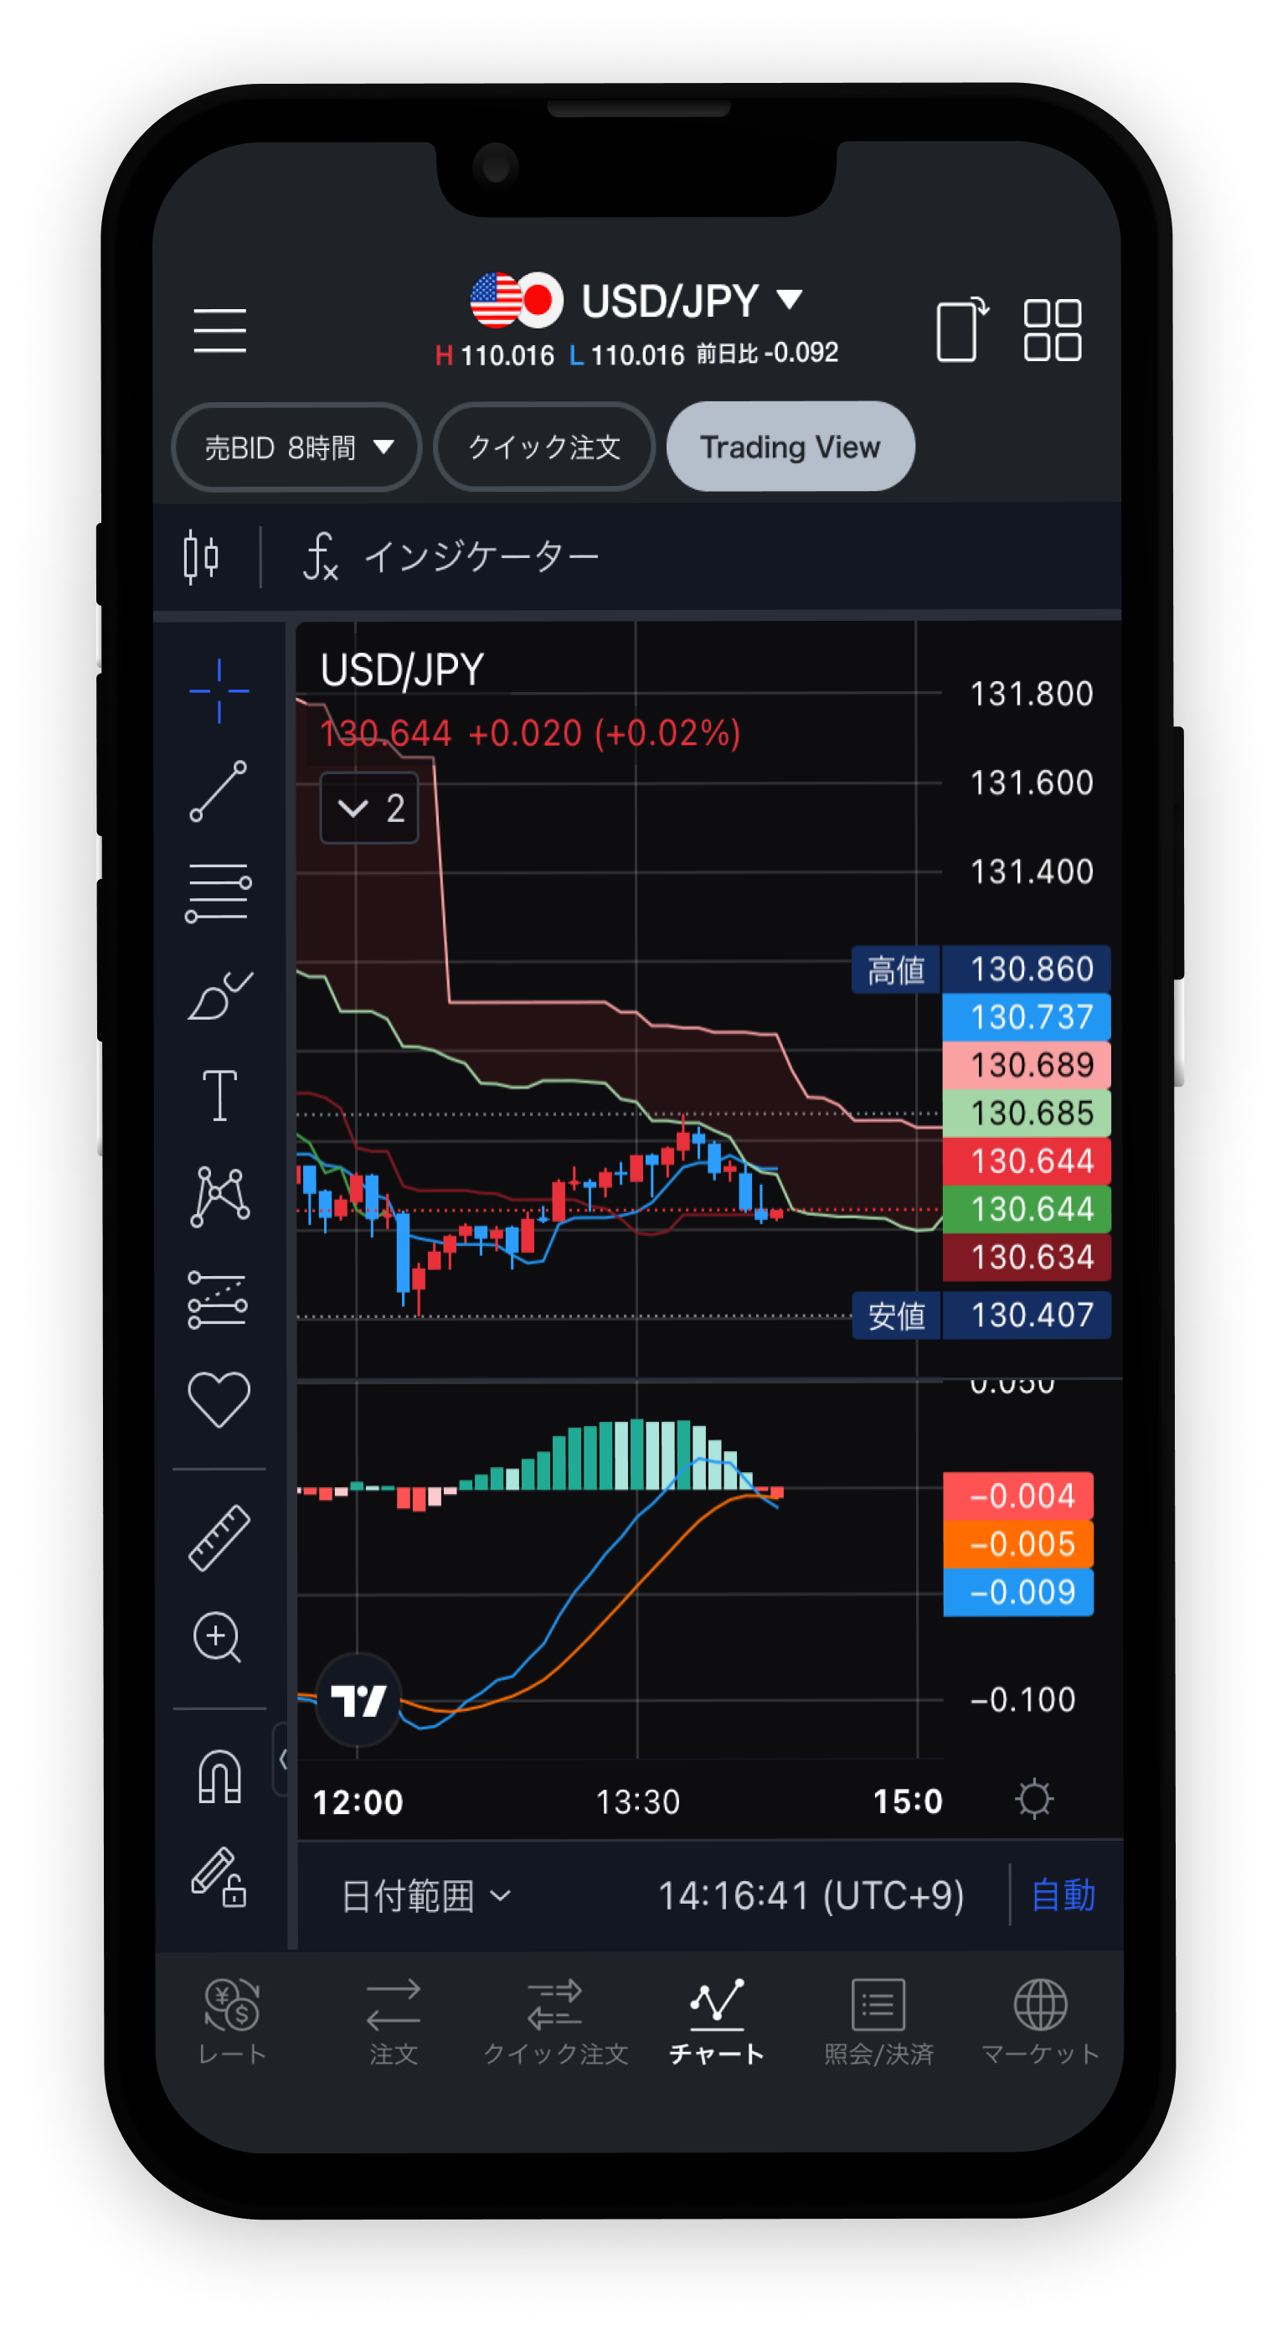
Task: Select the text annotation tool
Action: coord(219,1095)
